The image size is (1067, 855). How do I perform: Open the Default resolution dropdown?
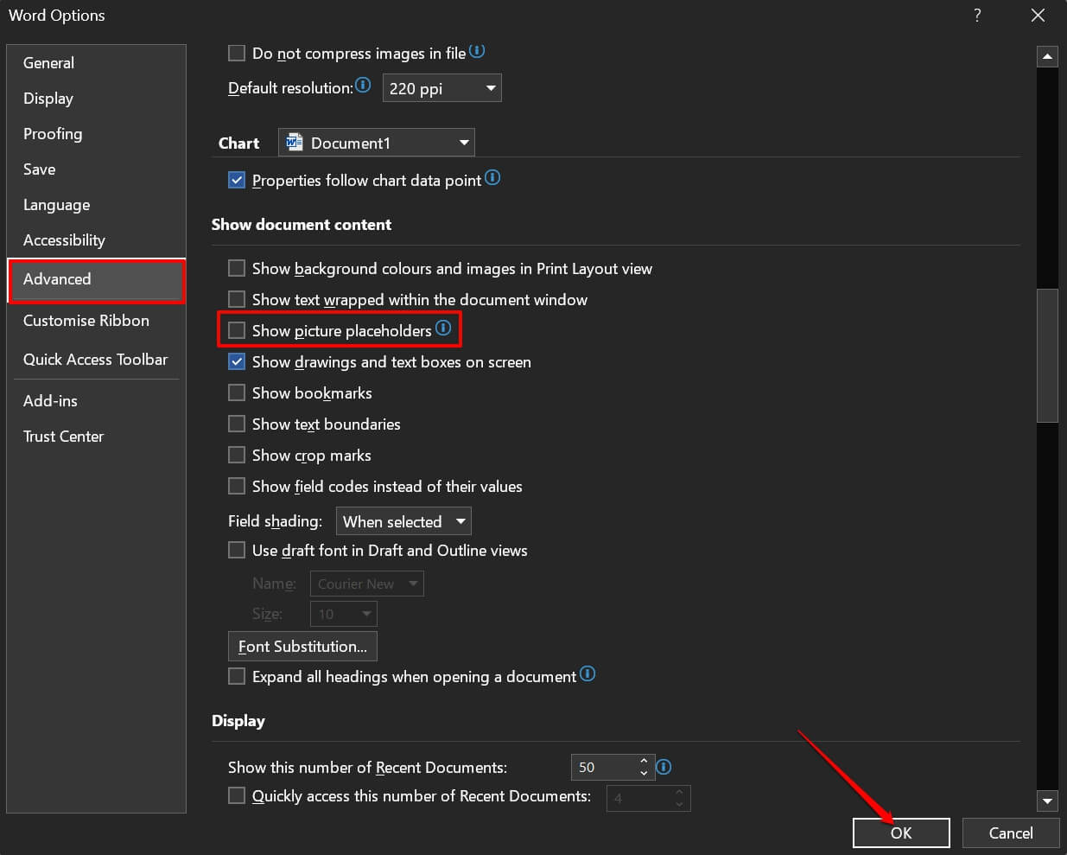pyautogui.click(x=489, y=87)
